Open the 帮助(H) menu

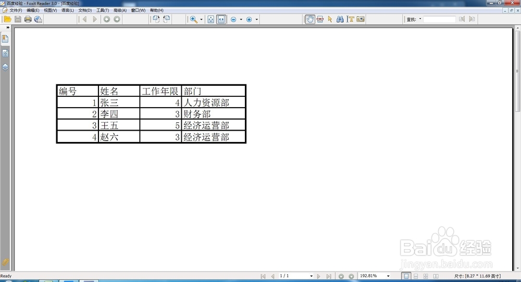click(156, 10)
